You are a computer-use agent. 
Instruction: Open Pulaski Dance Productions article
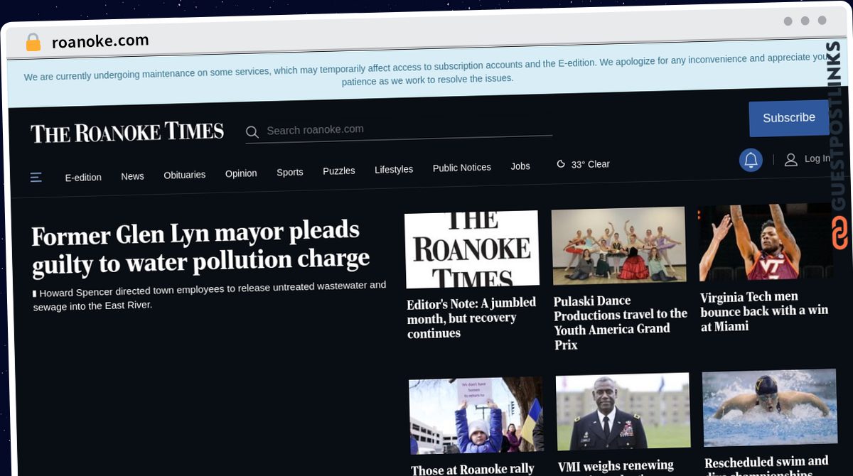tap(621, 322)
